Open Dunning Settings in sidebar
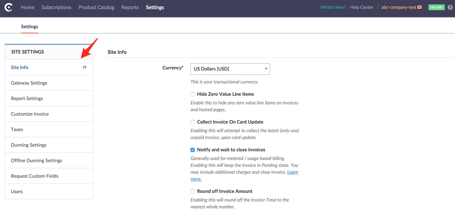 click(x=49, y=145)
